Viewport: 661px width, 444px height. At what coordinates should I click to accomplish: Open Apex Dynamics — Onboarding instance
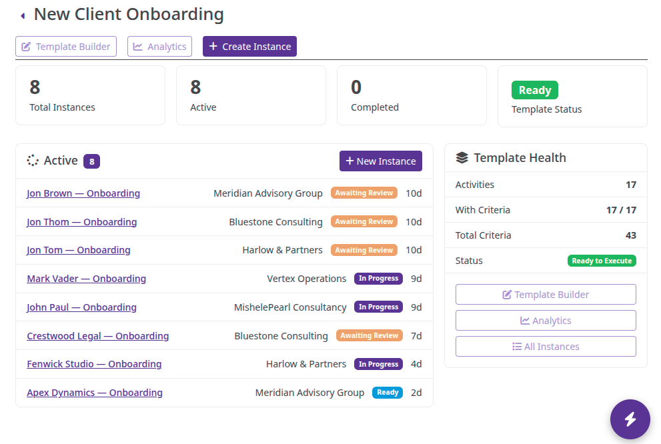[94, 392]
